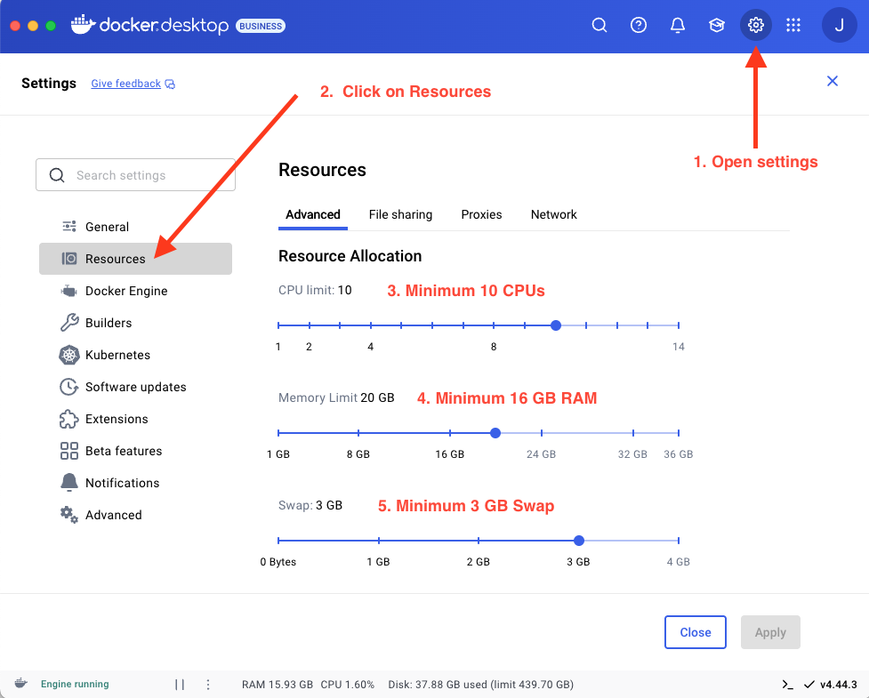
Task: Select Docker Engine in the sidebar
Action: (125, 291)
